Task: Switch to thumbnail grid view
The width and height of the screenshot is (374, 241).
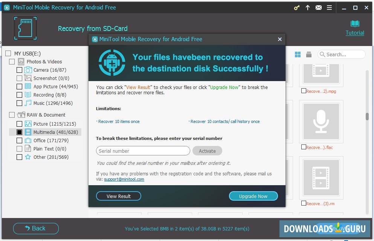Action: 298,54
